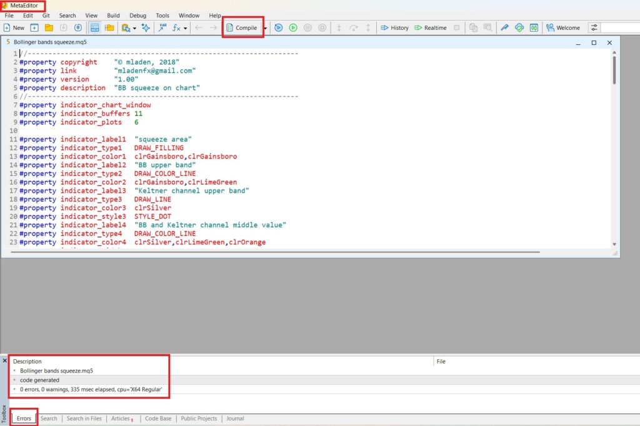The height and width of the screenshot is (426, 640).
Task: Click the toolbar search input field
Action: pyautogui.click(x=620, y=28)
